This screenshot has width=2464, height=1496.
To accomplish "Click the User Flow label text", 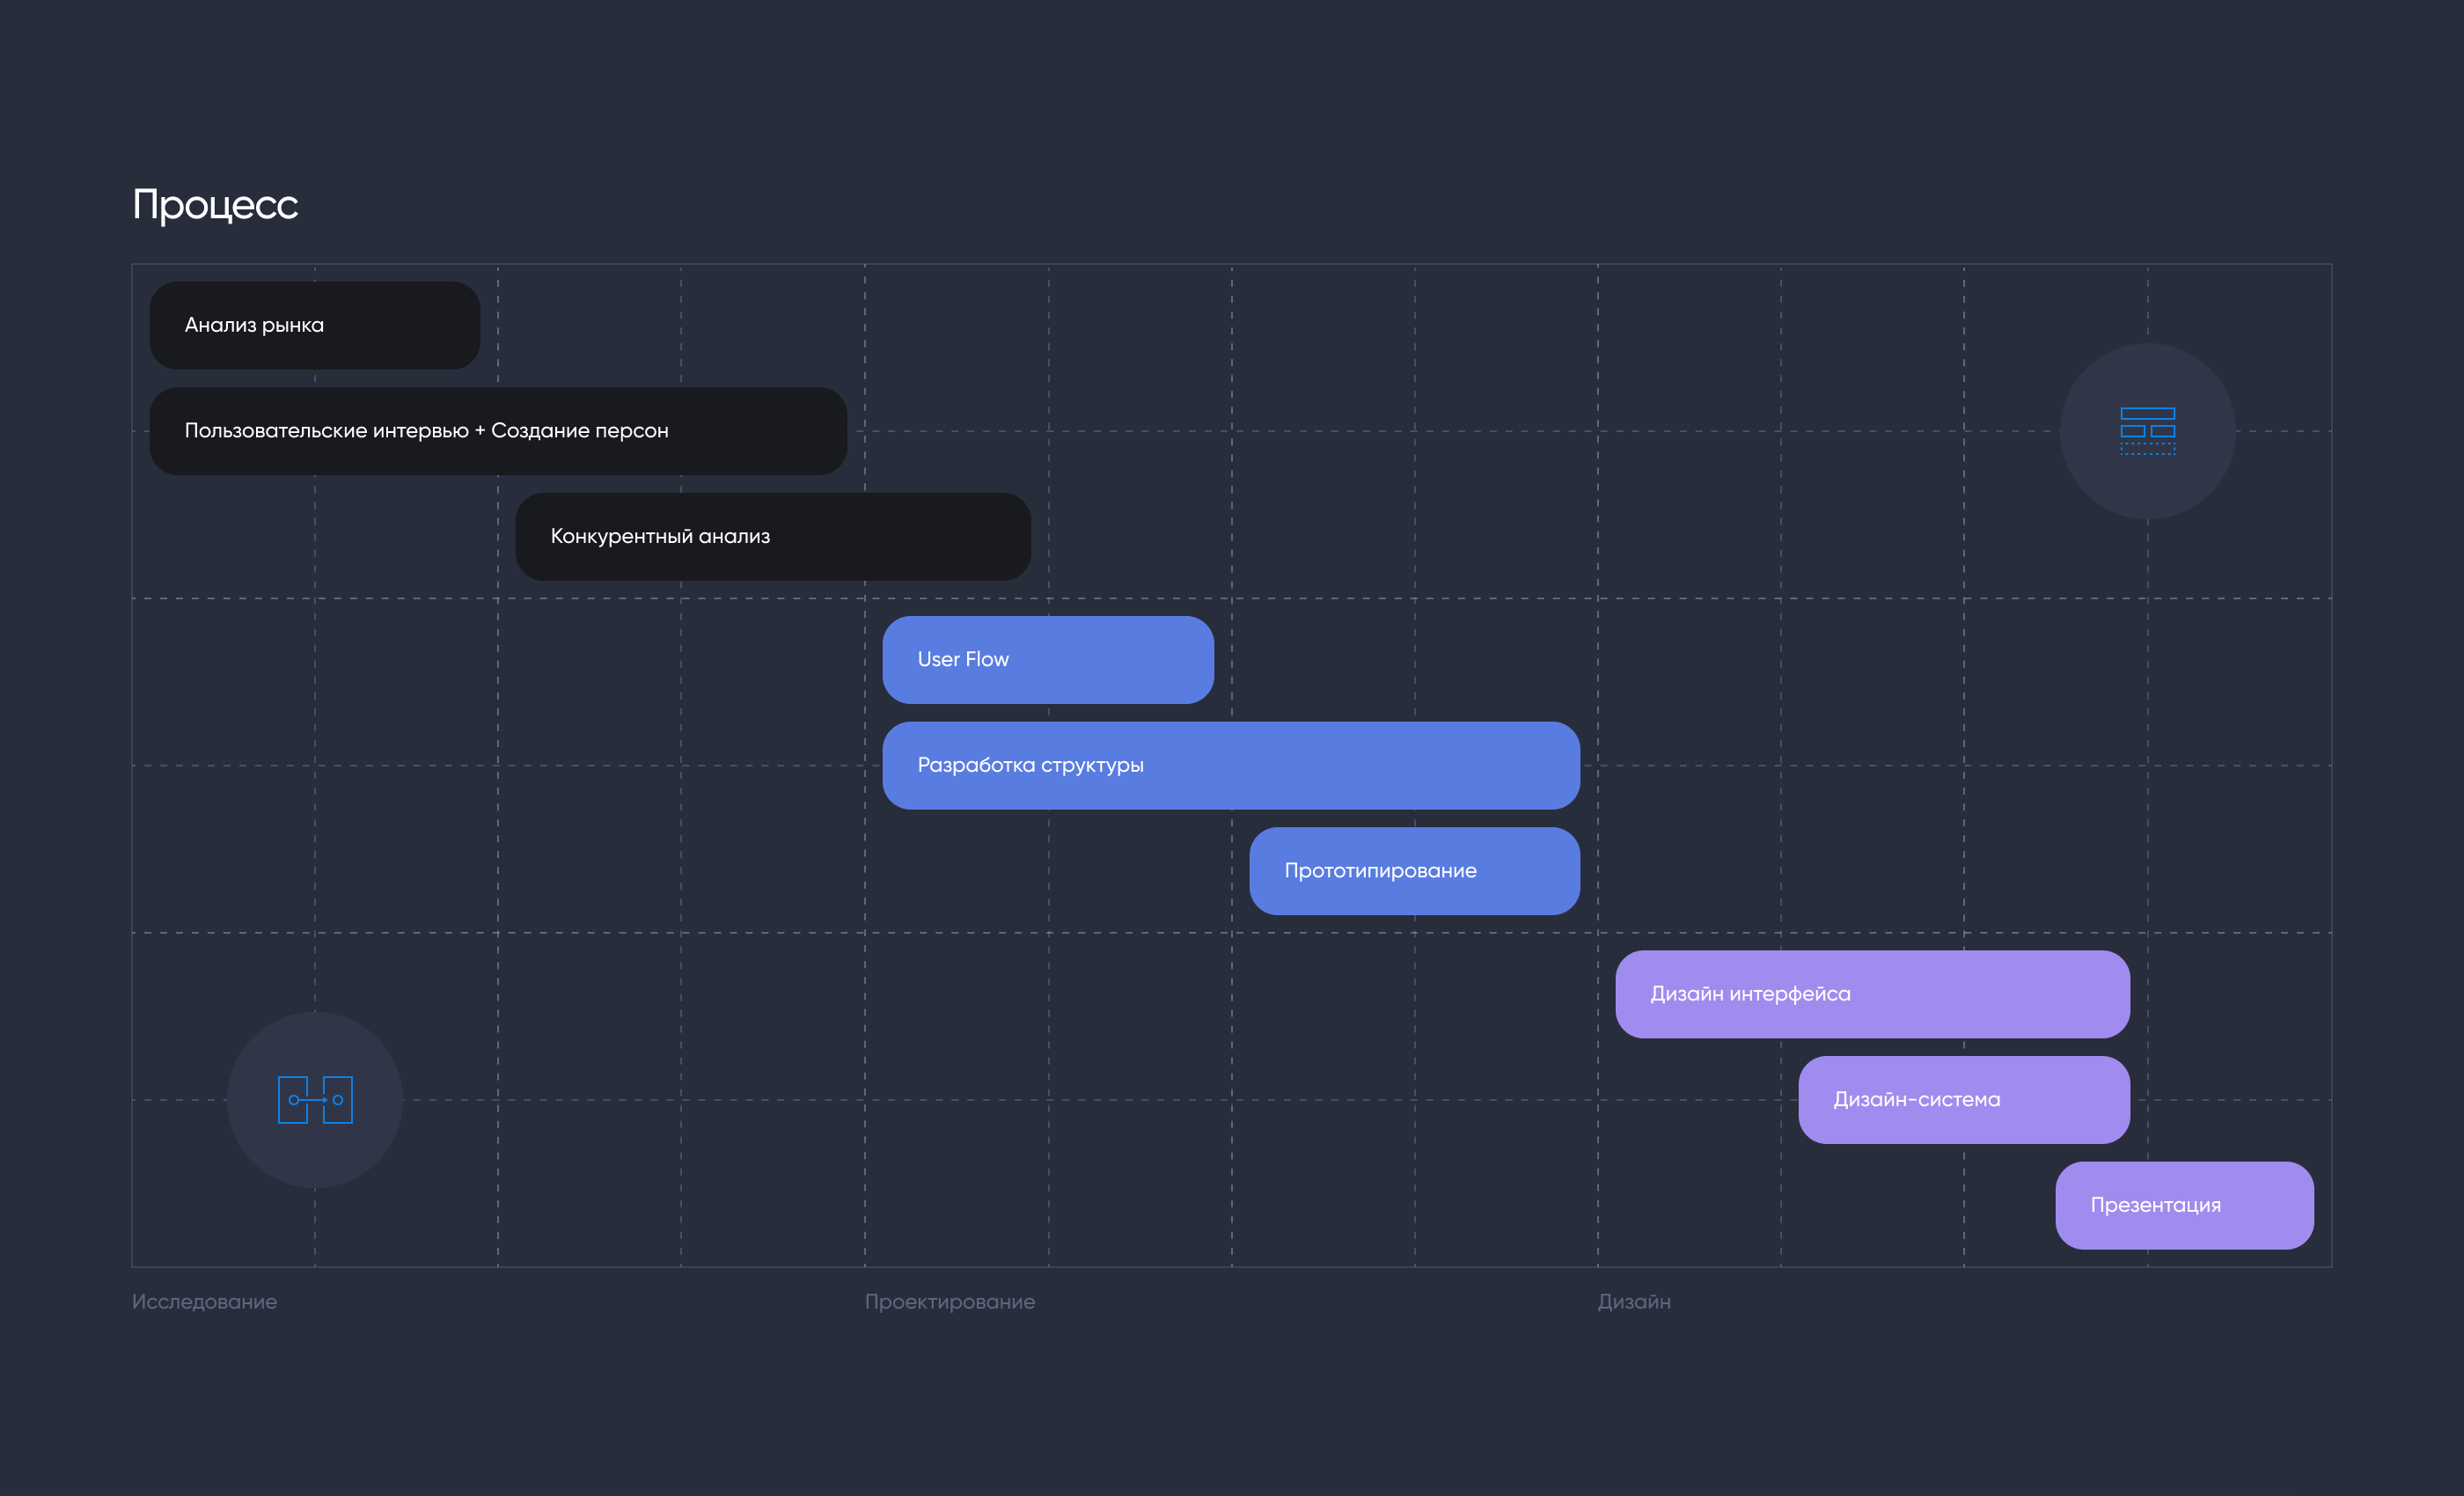I will click(x=963, y=660).
